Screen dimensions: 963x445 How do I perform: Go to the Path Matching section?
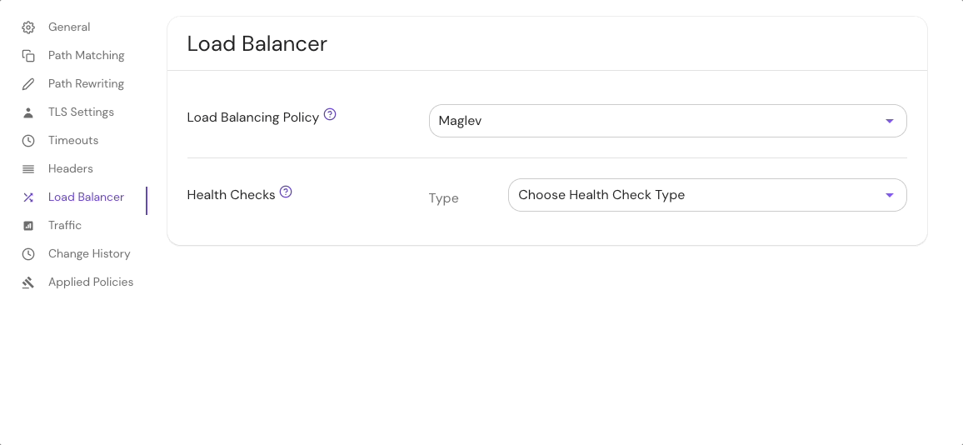coord(86,56)
